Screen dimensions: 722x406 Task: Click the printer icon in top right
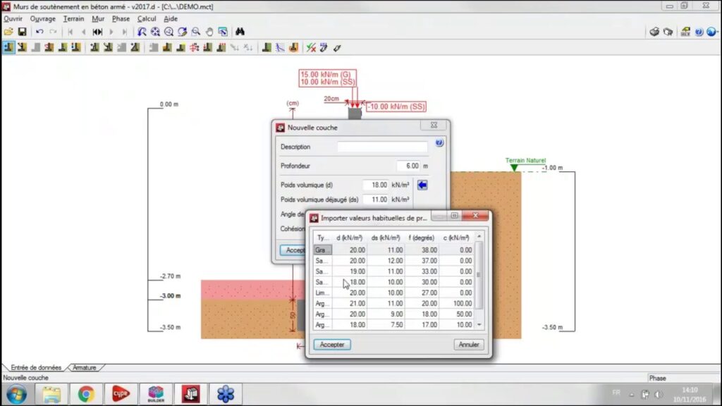654,32
